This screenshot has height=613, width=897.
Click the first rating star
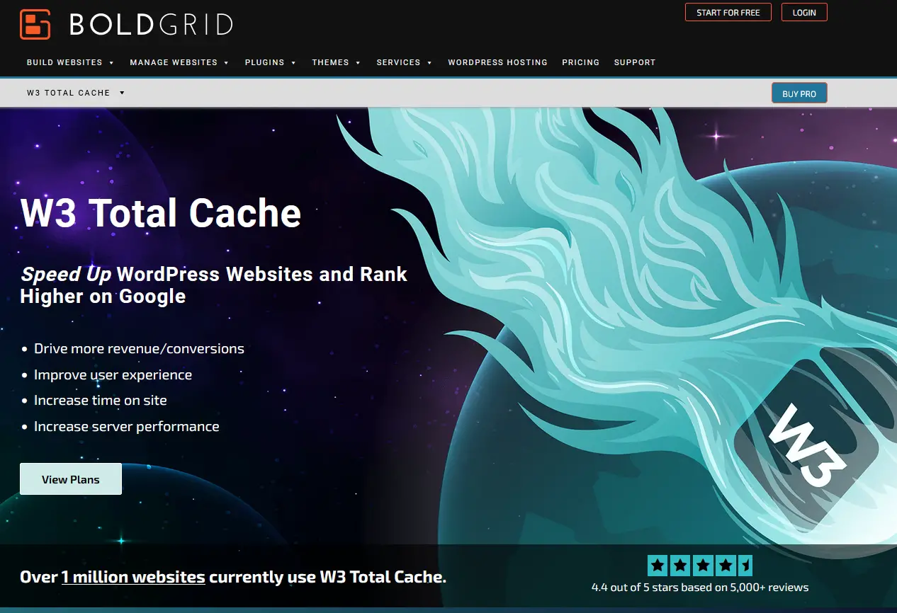coord(658,566)
